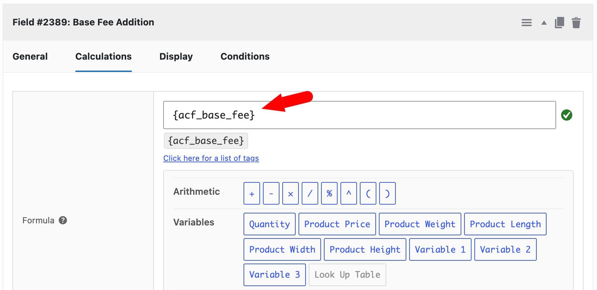The height and width of the screenshot is (290, 597).
Task: Add the Product Price variable
Action: pos(337,224)
